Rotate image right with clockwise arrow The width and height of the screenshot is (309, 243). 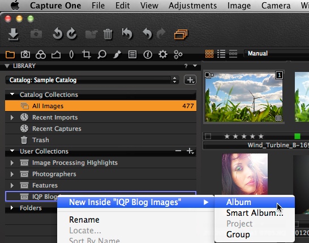coord(71,34)
